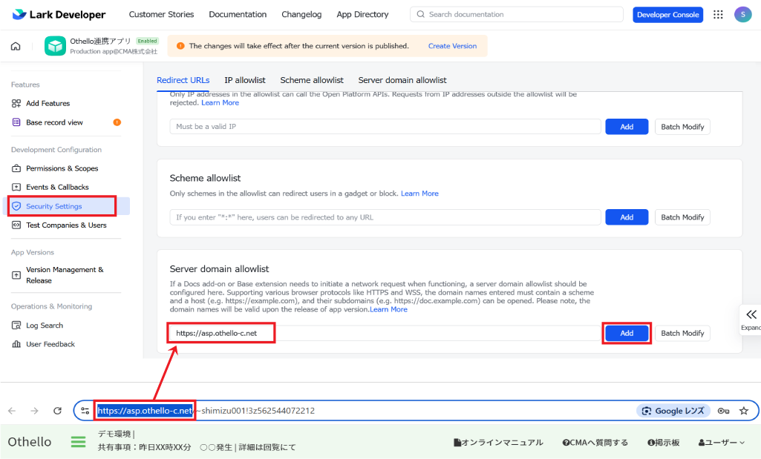Click the Permissions & Scopes icon
This screenshot has width=761, height=459.
click(x=16, y=168)
